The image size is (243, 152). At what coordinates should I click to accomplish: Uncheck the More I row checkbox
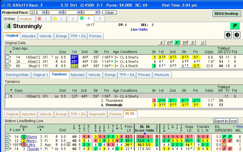tap(7, 140)
